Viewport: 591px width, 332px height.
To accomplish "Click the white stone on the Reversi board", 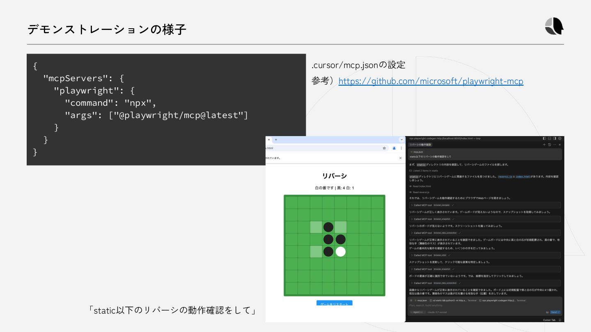I will click(340, 252).
